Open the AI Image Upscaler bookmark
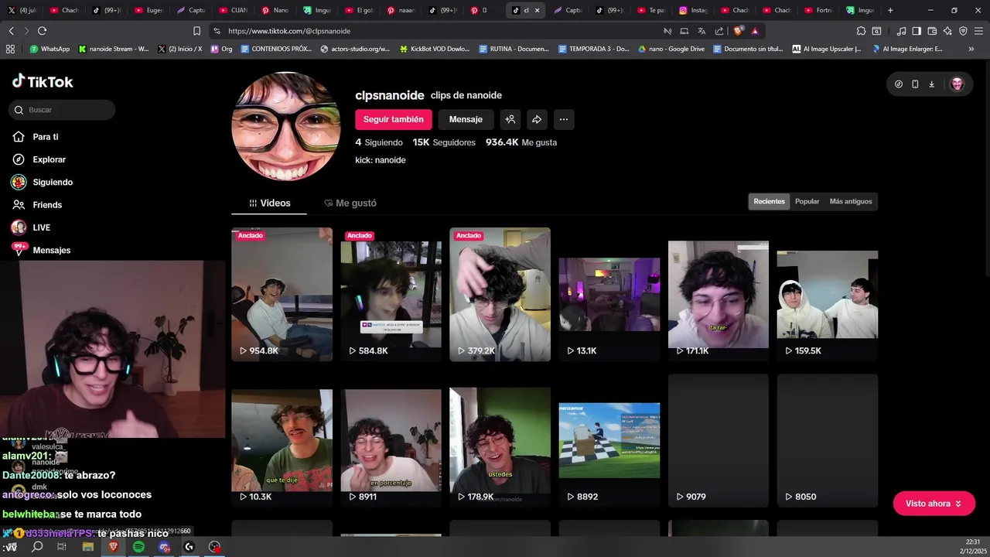The width and height of the screenshot is (990, 557). [x=827, y=49]
